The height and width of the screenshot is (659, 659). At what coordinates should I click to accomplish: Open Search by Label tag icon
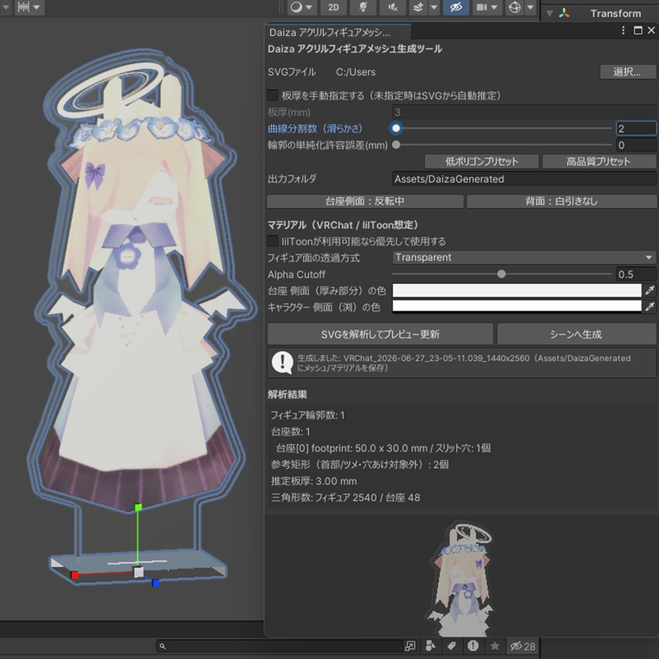point(452,645)
